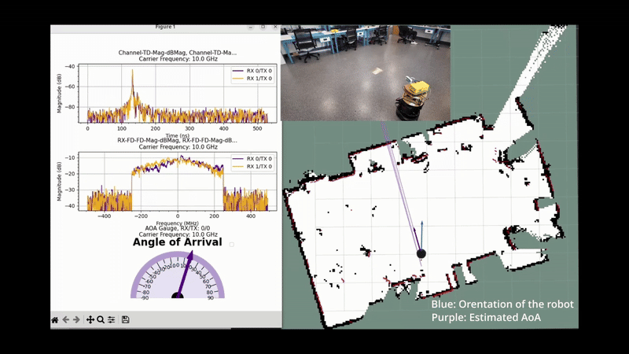Maximize the Figure 1 window
Image resolution: width=629 pixels, height=354 pixels.
pyautogui.click(x=263, y=27)
